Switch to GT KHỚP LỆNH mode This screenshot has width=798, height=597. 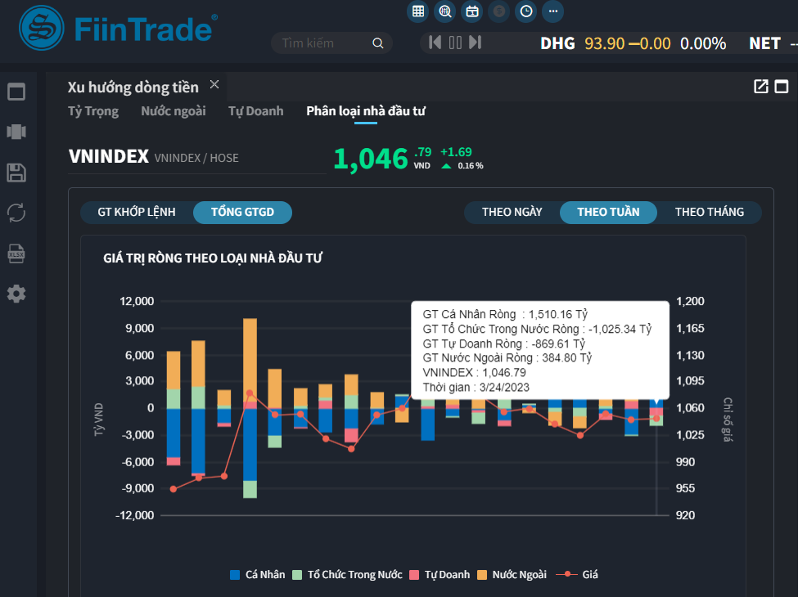pyautogui.click(x=137, y=212)
